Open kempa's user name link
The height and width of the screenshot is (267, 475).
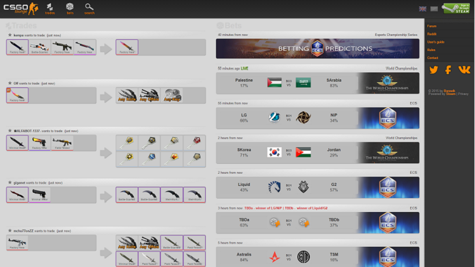click(x=19, y=35)
